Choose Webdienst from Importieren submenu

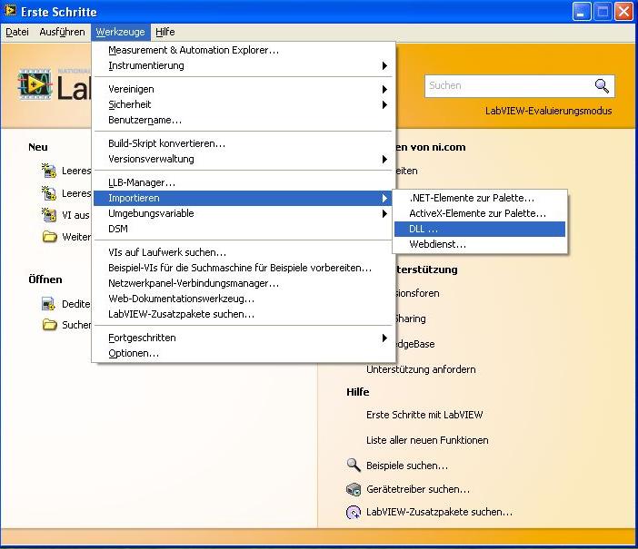click(437, 244)
